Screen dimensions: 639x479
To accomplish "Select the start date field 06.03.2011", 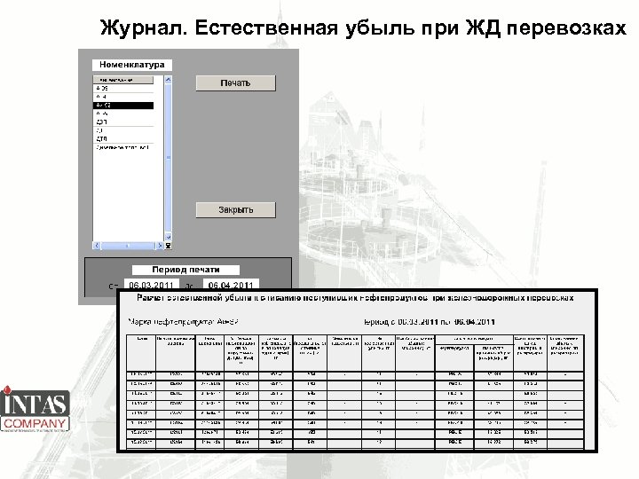I will click(x=151, y=285).
